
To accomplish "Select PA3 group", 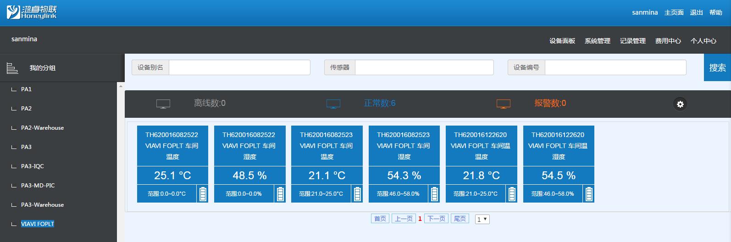I will coord(26,147).
